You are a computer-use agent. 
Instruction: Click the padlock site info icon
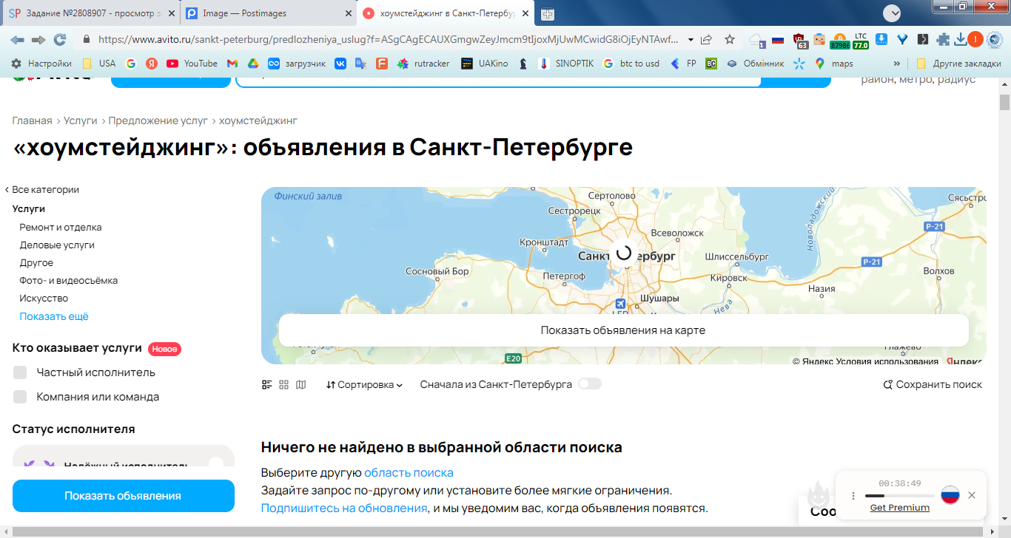87,39
